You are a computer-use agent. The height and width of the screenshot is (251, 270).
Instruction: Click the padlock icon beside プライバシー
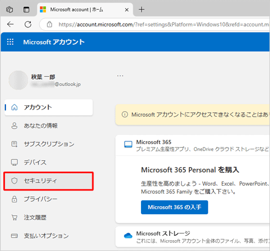click(15, 199)
